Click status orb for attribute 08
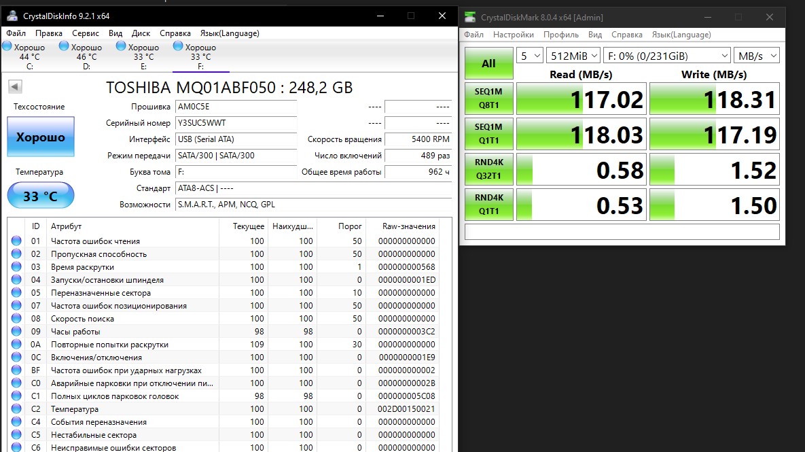This screenshot has height=452, width=805. click(16, 319)
